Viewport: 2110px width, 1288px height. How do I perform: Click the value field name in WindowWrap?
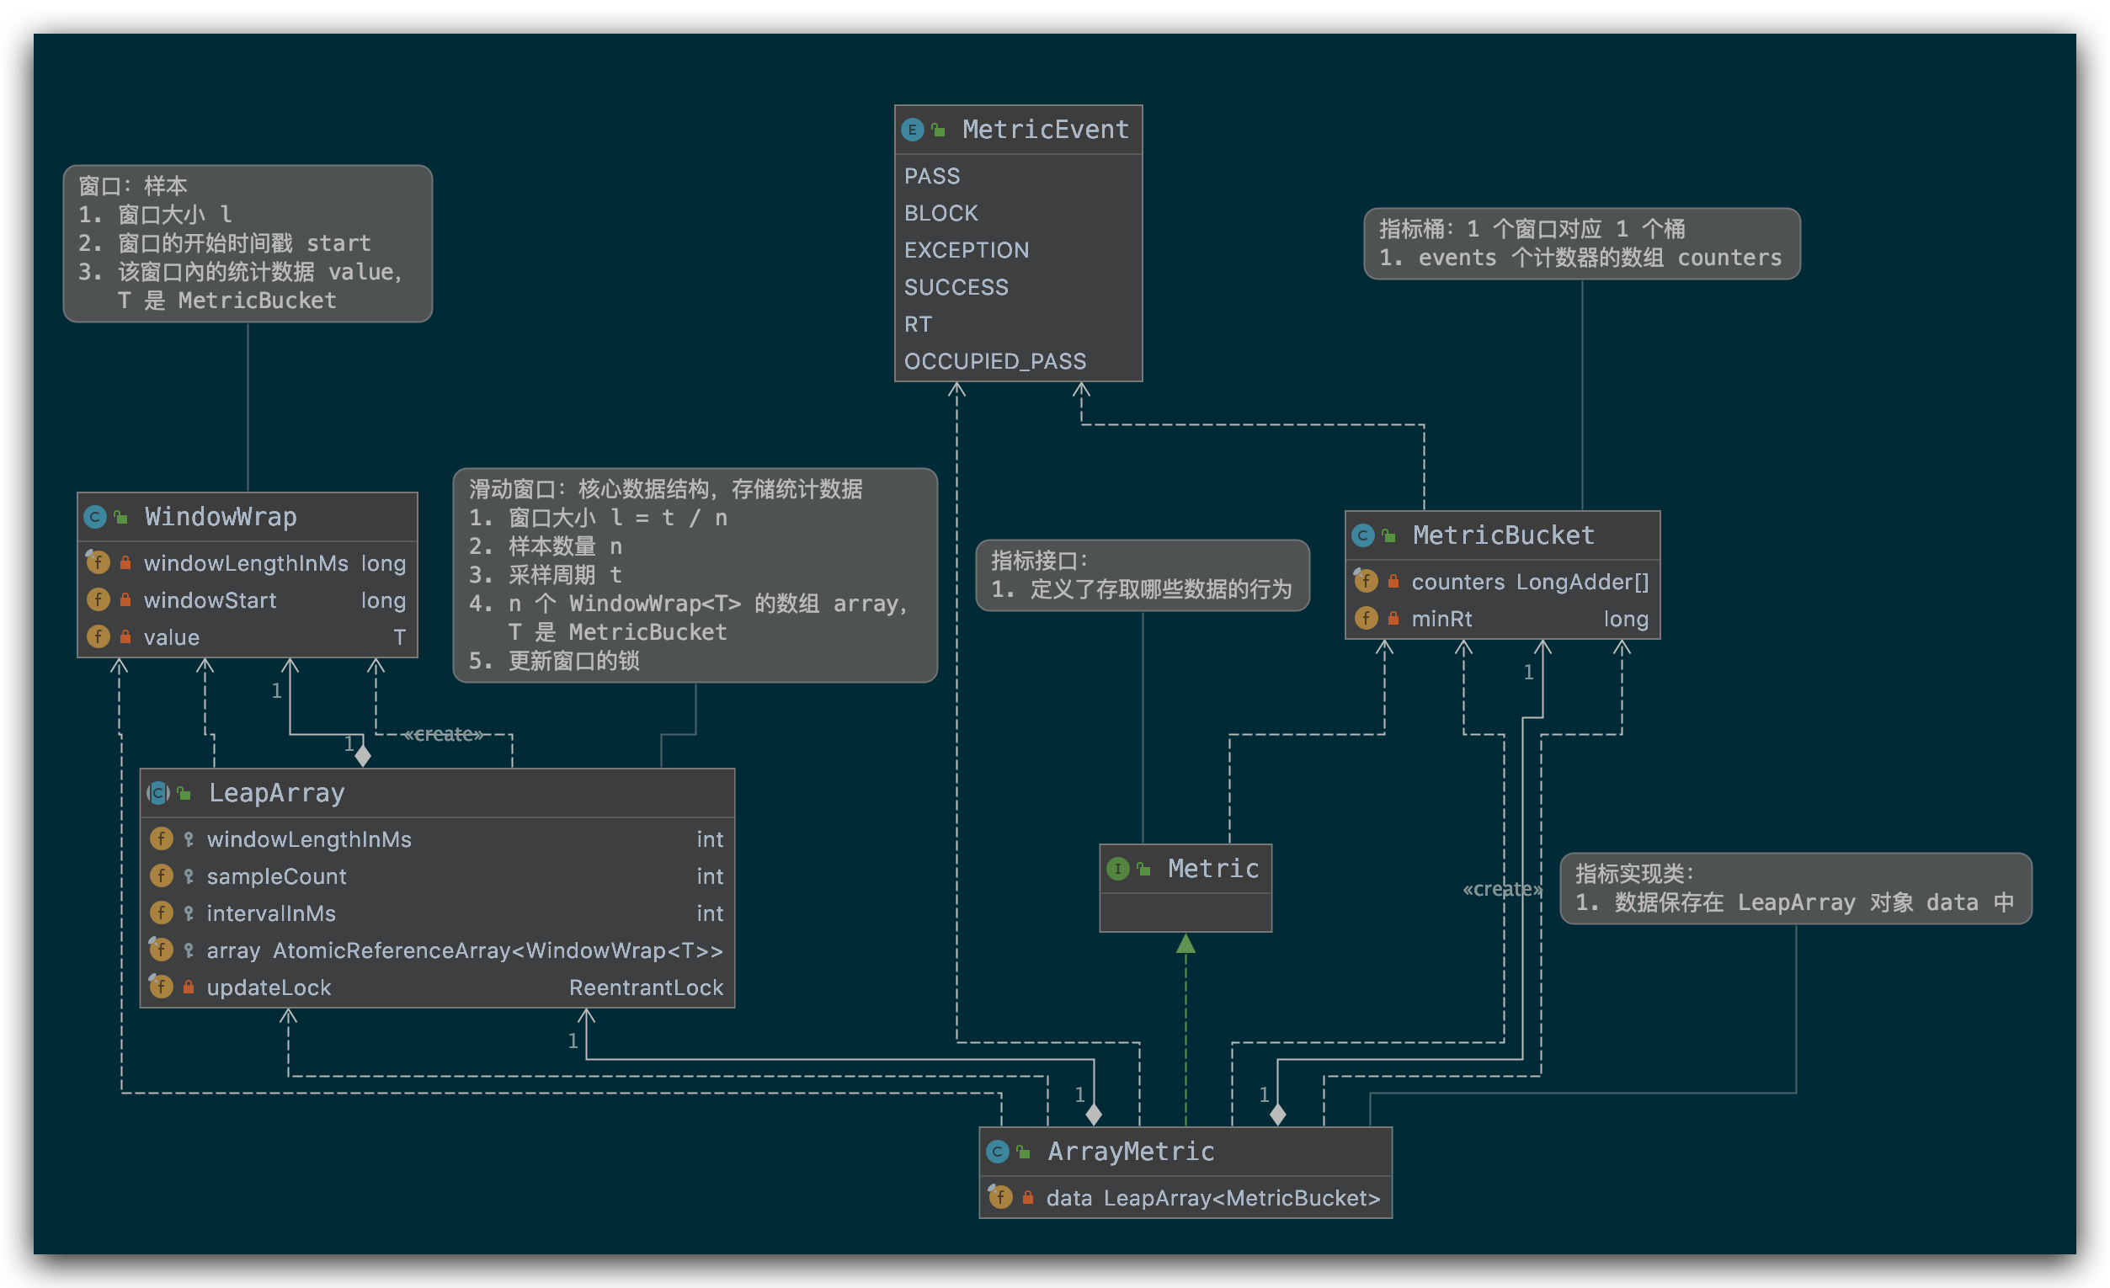pos(171,637)
